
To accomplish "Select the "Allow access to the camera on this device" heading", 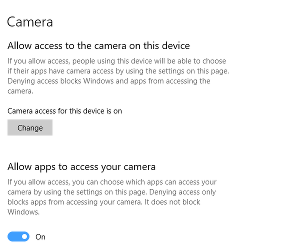I will click(x=98, y=46).
